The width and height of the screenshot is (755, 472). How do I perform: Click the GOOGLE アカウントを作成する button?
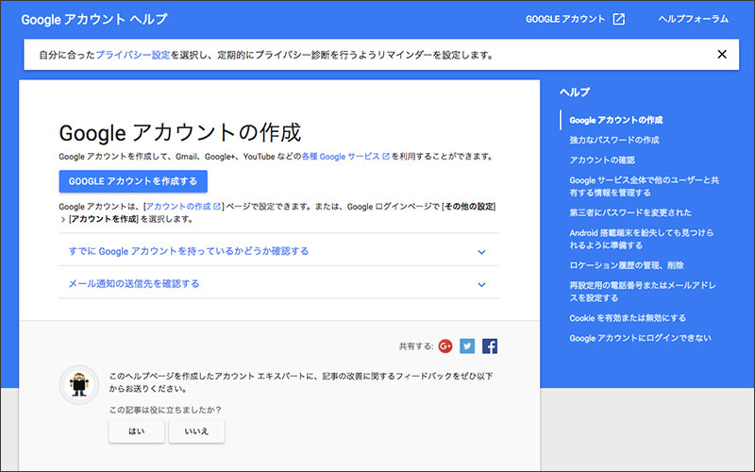pos(133,181)
